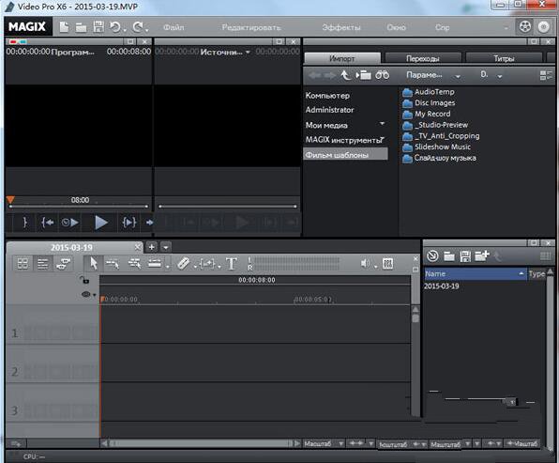Switch to multicam mode
Image resolution: width=559 pixels, height=463 pixels.
[64, 264]
